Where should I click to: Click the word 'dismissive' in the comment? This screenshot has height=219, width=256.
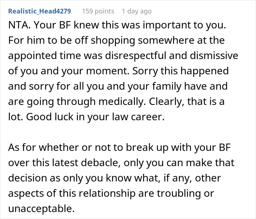[x=214, y=55]
